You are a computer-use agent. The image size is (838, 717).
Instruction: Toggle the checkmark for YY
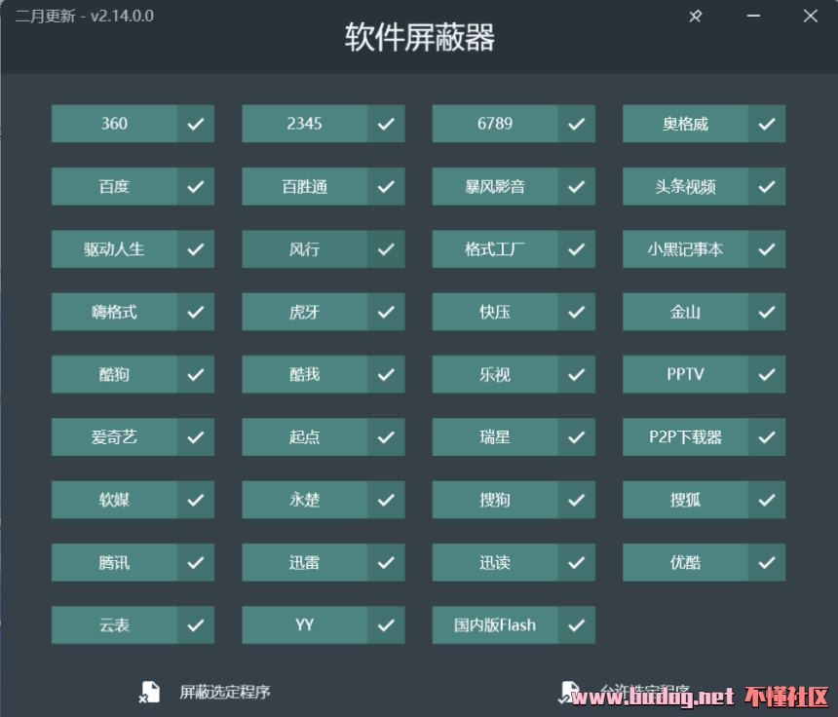pyautogui.click(x=386, y=624)
